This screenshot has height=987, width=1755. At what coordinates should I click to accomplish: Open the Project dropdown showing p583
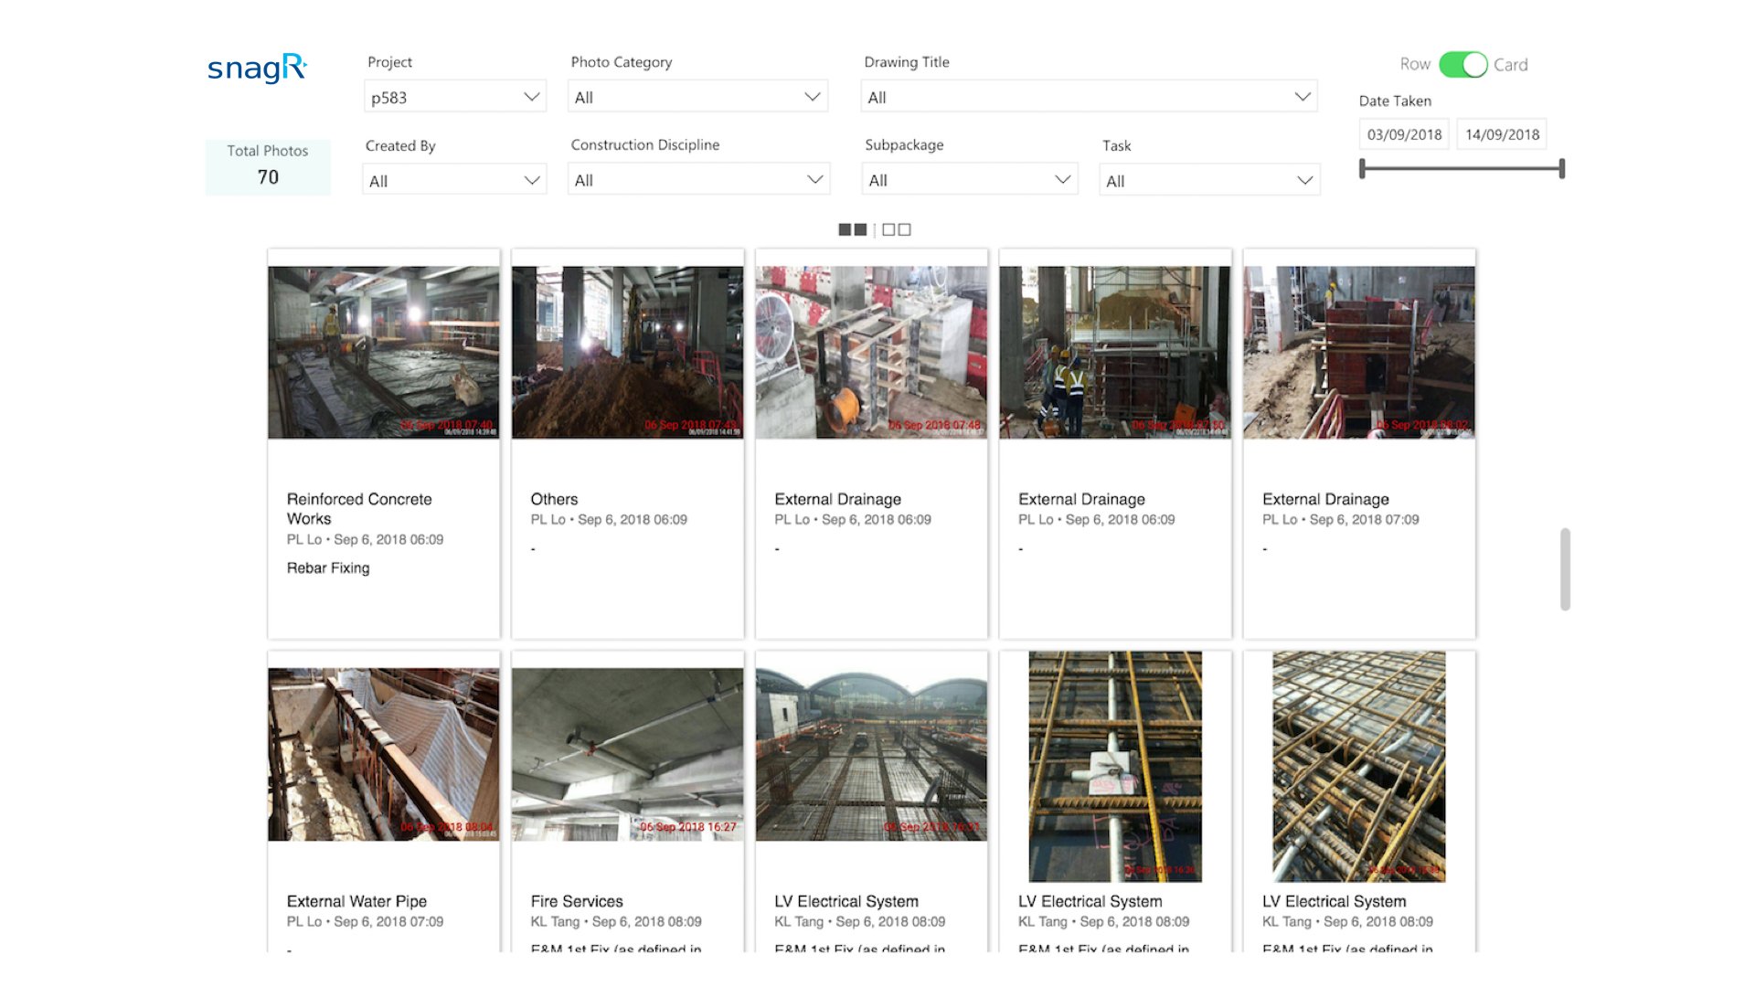(455, 97)
